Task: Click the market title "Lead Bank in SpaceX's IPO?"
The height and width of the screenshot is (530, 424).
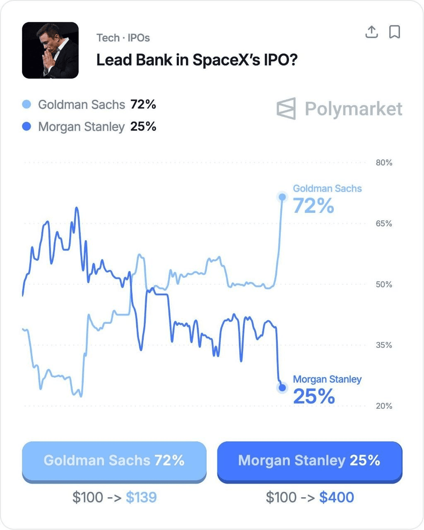Action: (197, 60)
